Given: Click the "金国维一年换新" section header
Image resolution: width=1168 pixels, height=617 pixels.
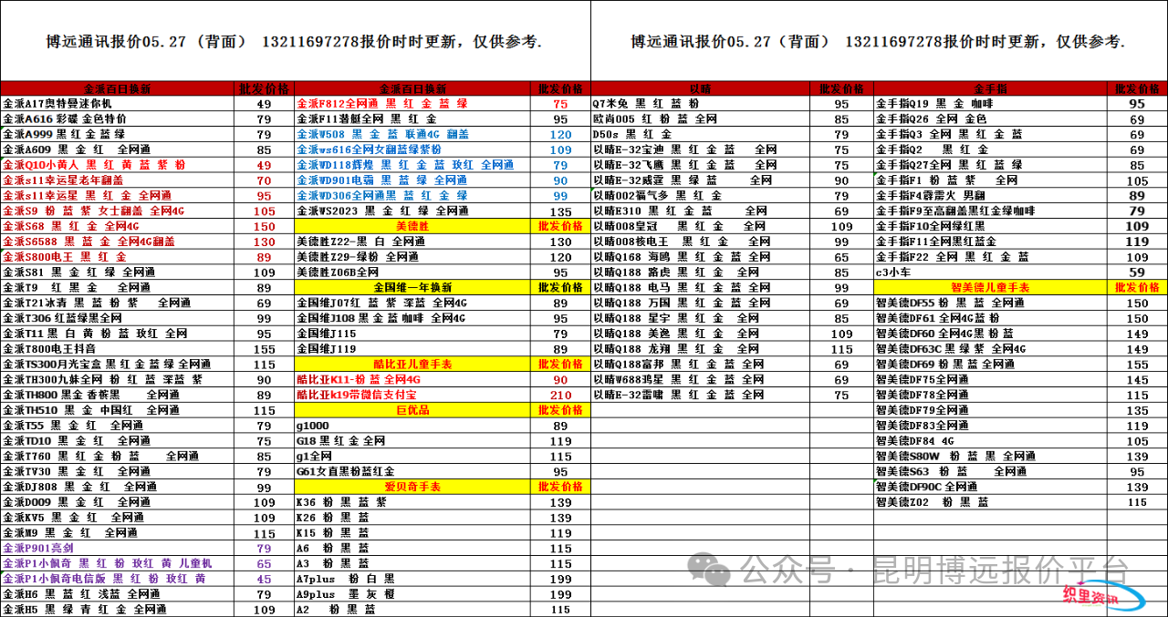Looking at the screenshot, I should 412,288.
